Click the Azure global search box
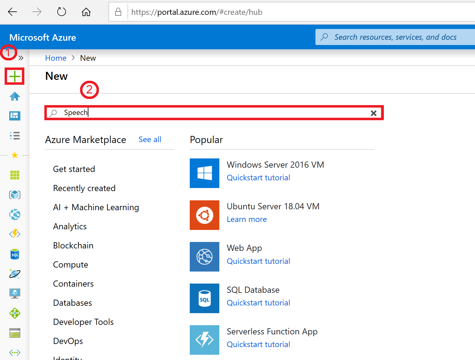Viewport: 475px width, 360px height. [x=395, y=37]
